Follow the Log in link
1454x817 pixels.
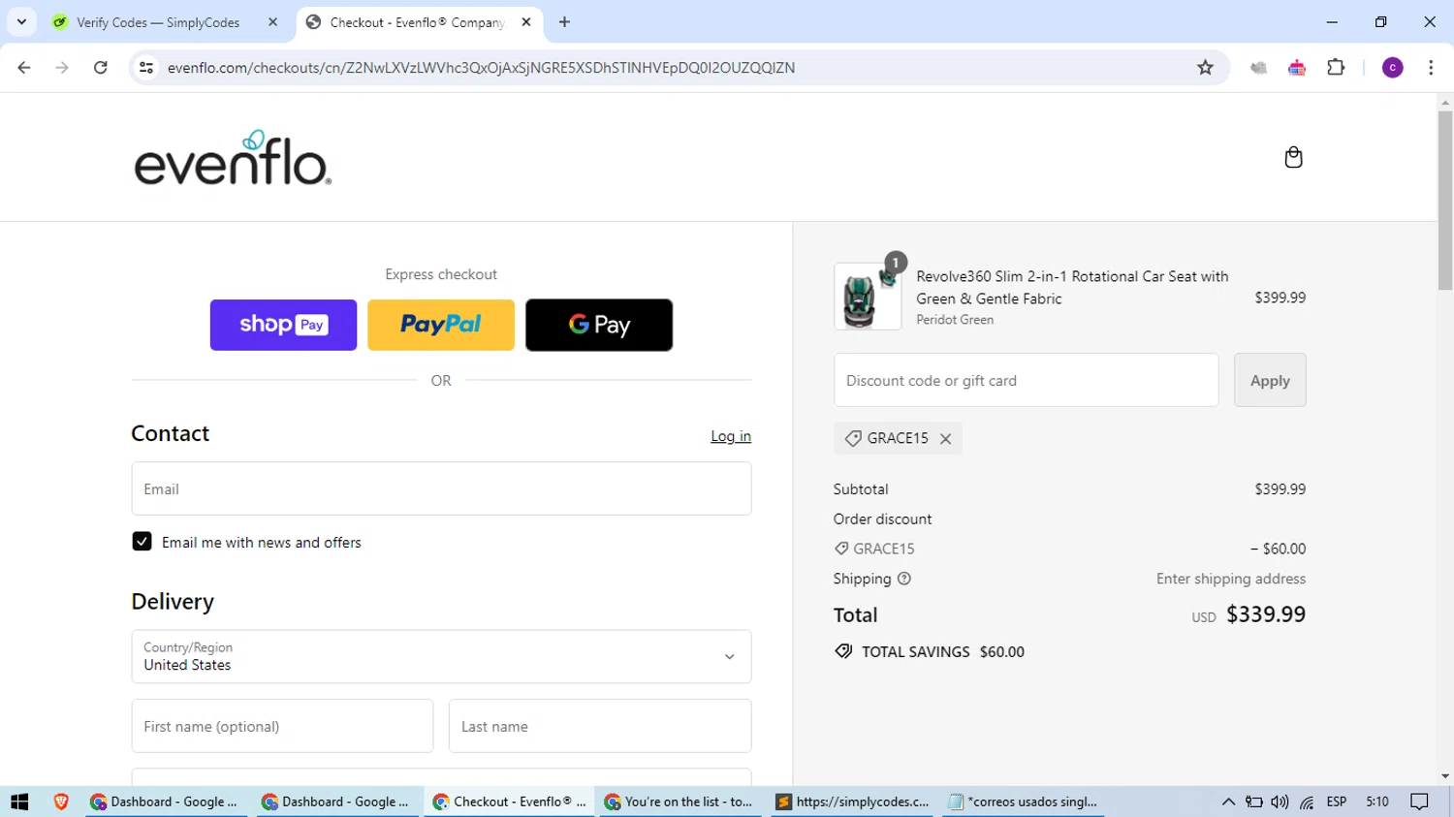click(x=731, y=436)
